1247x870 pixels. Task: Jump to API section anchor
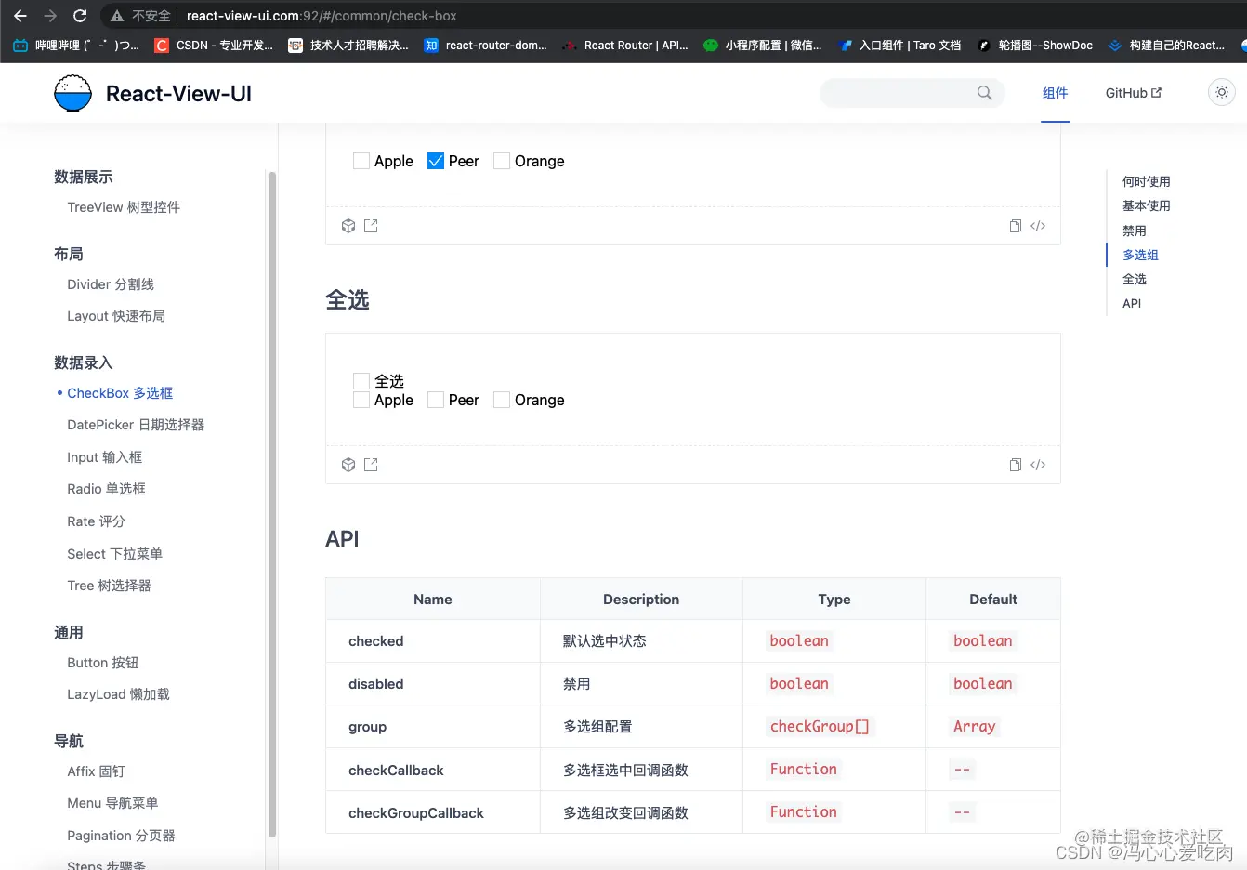tap(1131, 303)
